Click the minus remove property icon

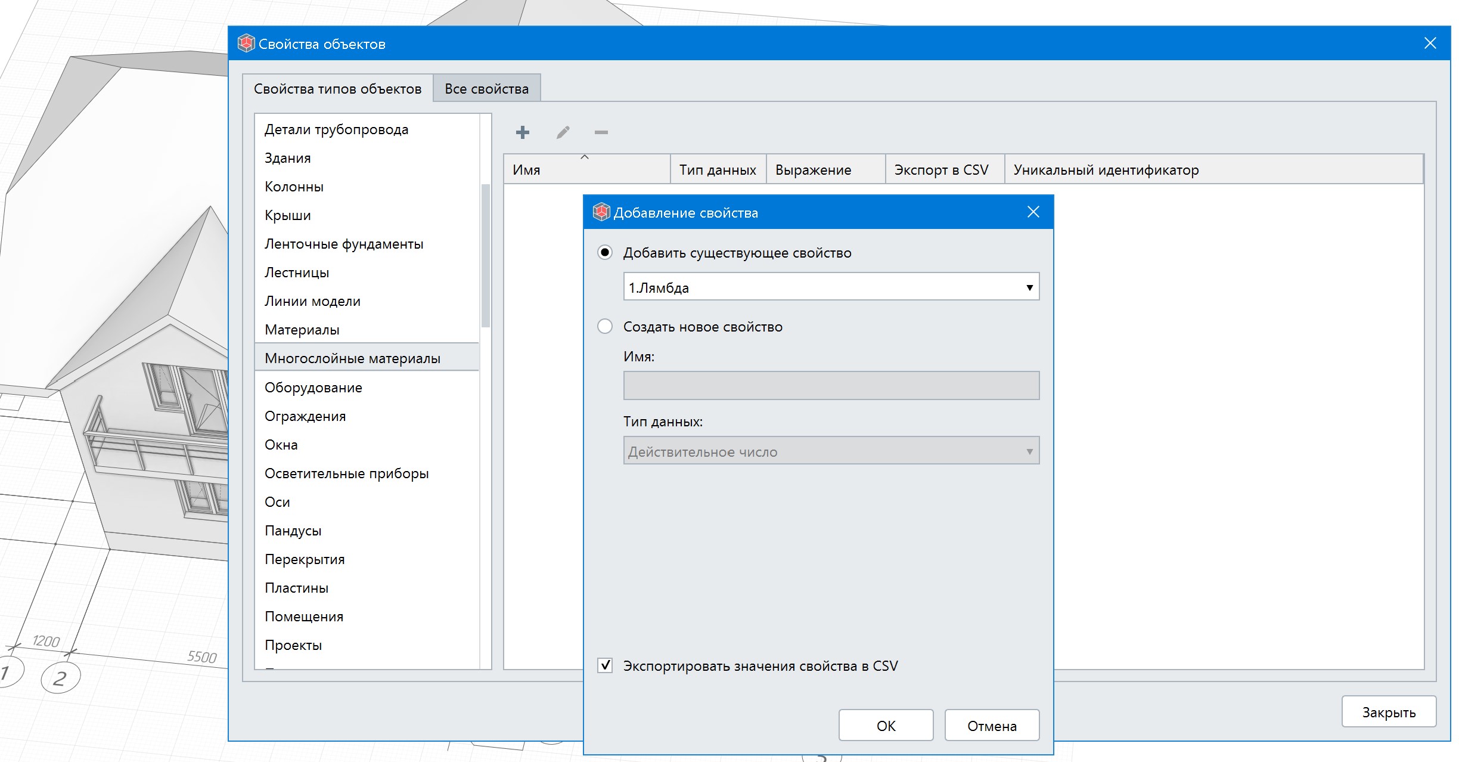[601, 132]
